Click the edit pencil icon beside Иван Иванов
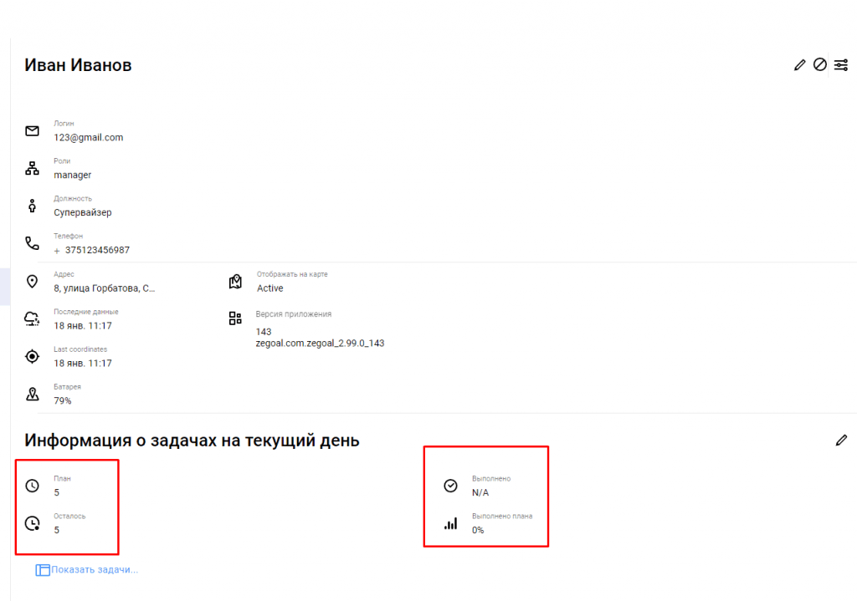857x601 pixels. click(x=799, y=65)
